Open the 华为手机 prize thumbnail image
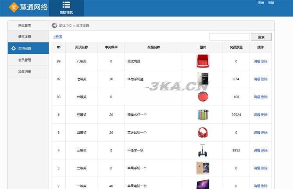This screenshot has width=293, height=189. tap(203, 79)
